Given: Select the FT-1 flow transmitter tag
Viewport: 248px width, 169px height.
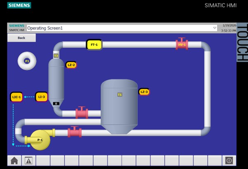Looking at the screenshot, I should click(94, 45).
